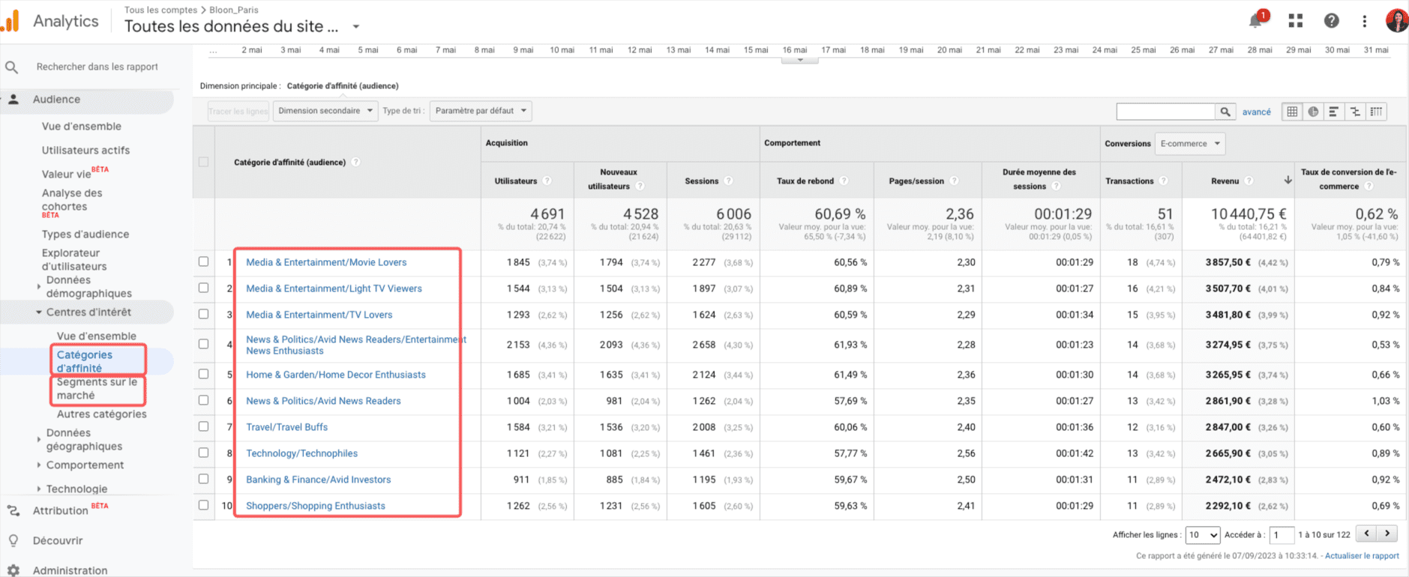Expand the Technologie sidebar section
This screenshot has height=577, width=1409.
(x=39, y=489)
